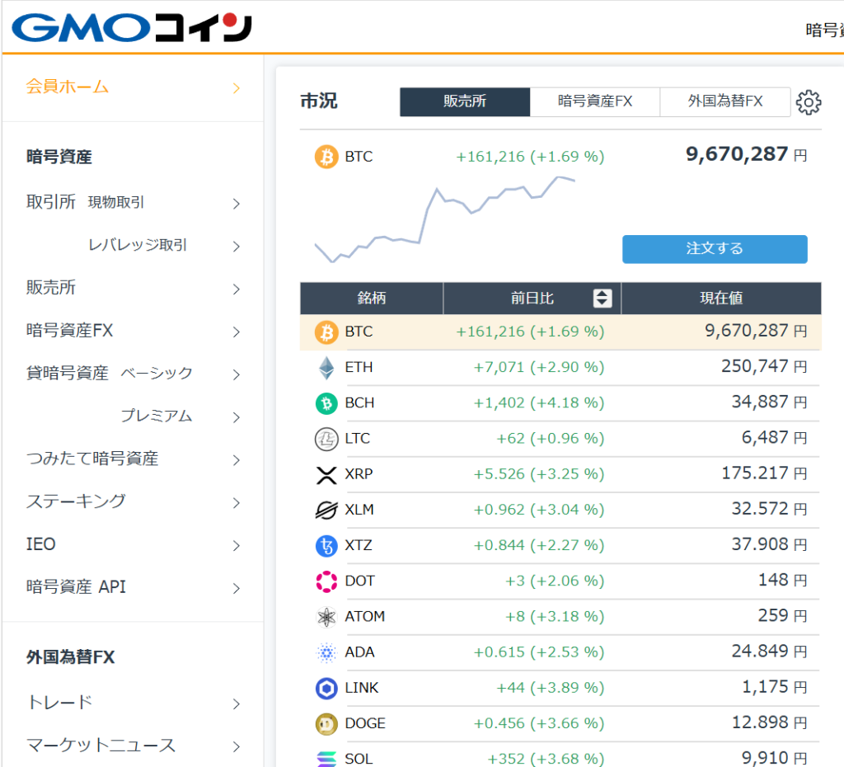Expand the プレミアム chevron arrow
This screenshot has width=844, height=767.
[x=237, y=417]
